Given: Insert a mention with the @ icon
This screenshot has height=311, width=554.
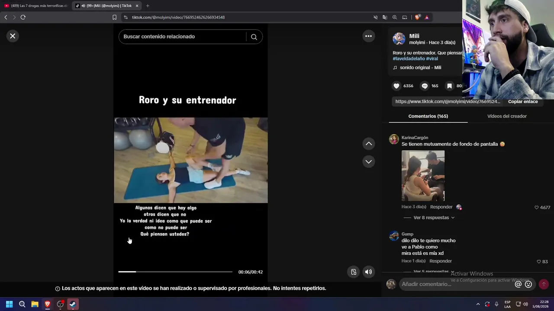Looking at the screenshot, I should coord(518,284).
